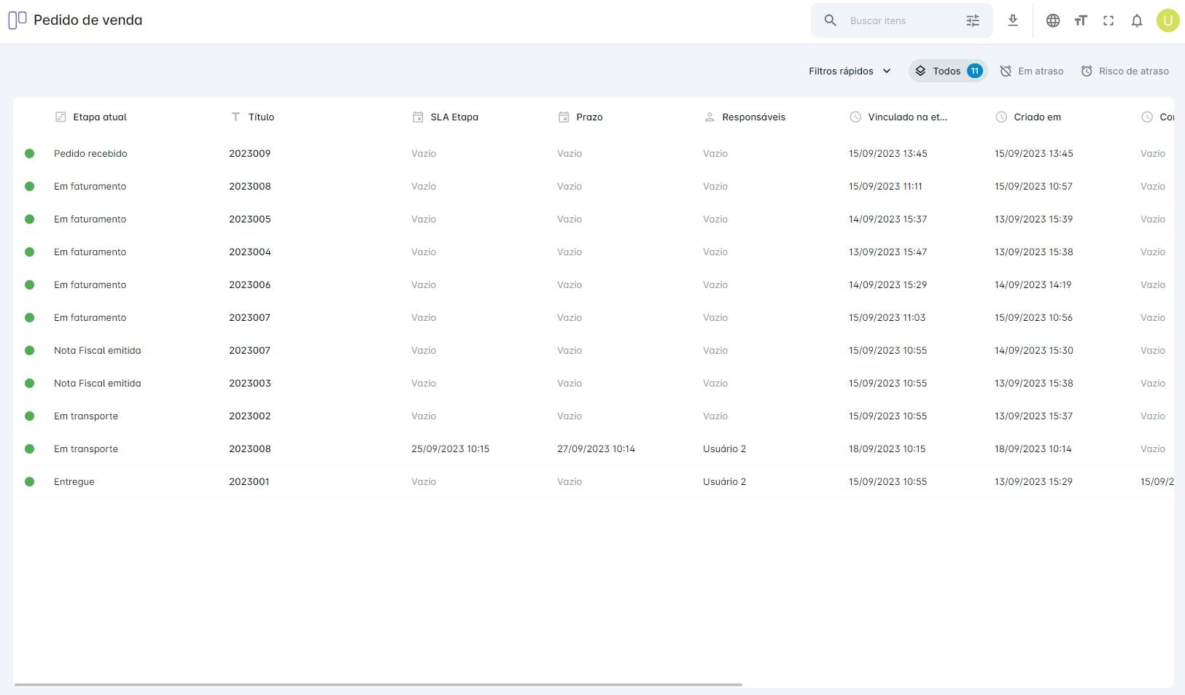Click the Título header T icon

point(236,117)
